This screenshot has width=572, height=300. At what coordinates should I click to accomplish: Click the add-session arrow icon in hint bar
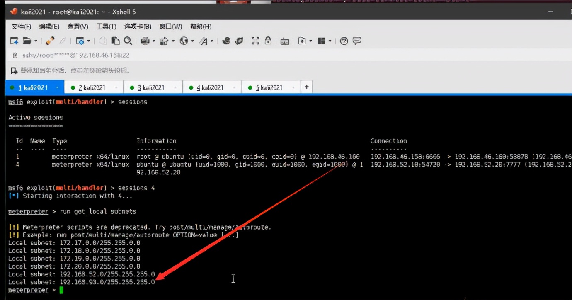14,70
